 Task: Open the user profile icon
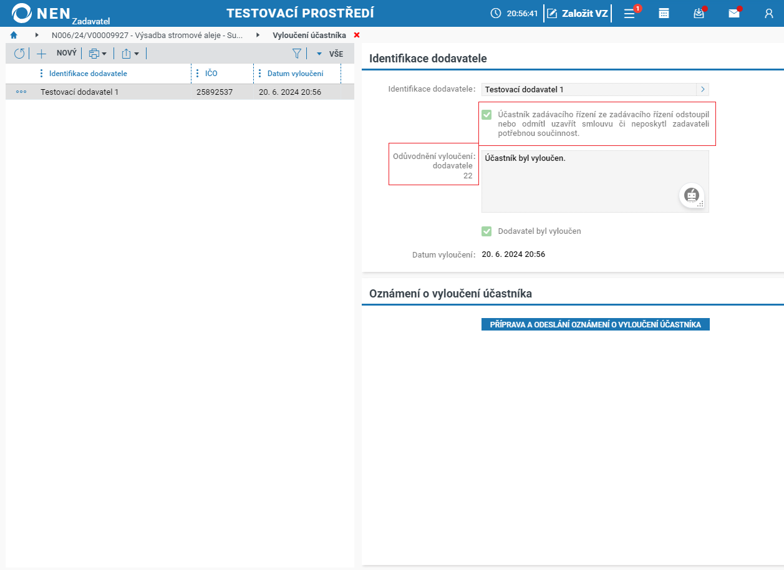(x=768, y=13)
